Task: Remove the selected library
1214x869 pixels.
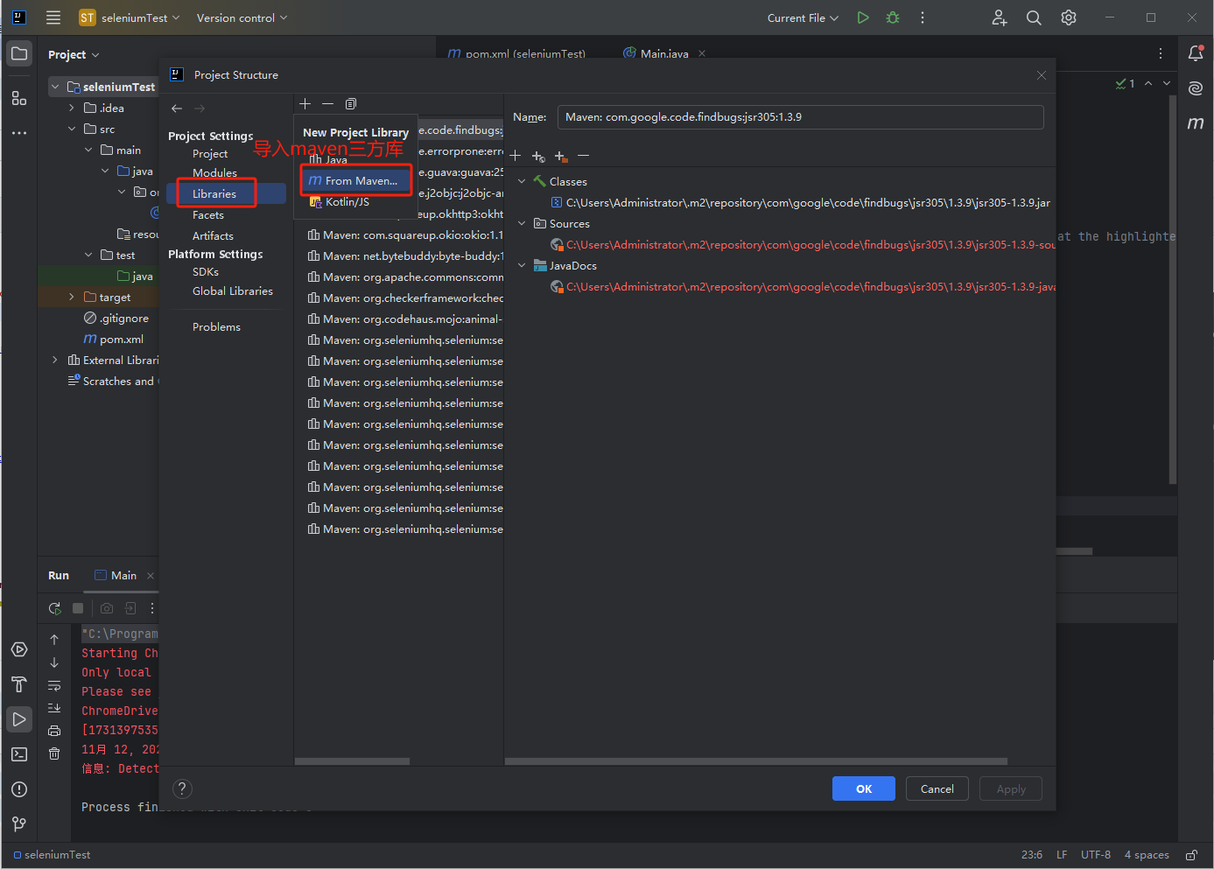Action: [327, 103]
